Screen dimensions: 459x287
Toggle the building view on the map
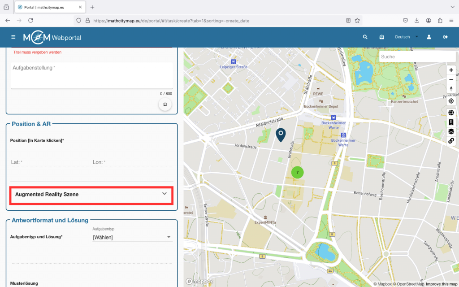[x=451, y=122]
